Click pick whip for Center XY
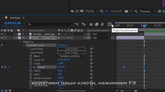Screen dimensions: 165x92 [x=91, y=60]
